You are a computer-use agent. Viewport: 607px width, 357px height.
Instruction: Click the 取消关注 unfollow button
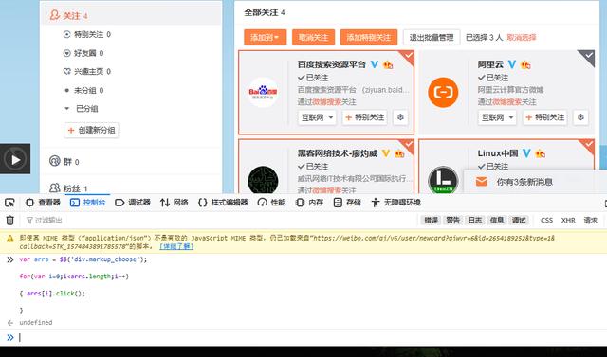pyautogui.click(x=313, y=38)
